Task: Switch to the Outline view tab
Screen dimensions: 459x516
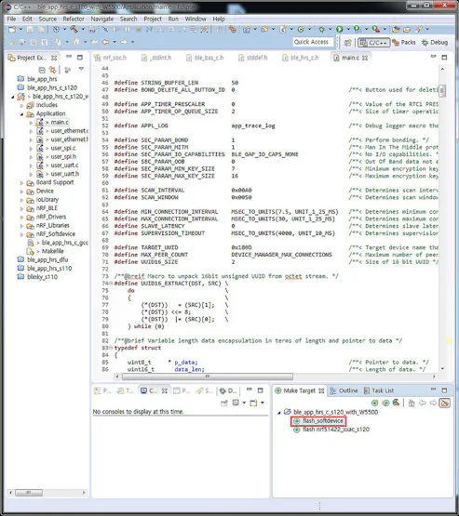Action: coord(344,390)
